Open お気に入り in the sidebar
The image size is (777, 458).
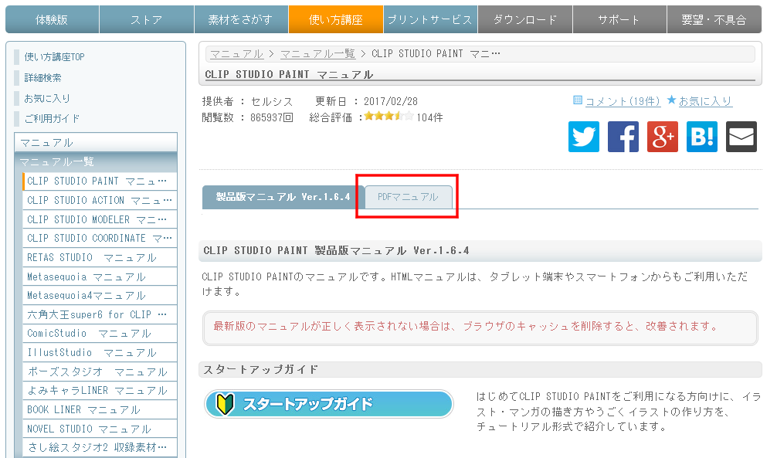pos(47,98)
